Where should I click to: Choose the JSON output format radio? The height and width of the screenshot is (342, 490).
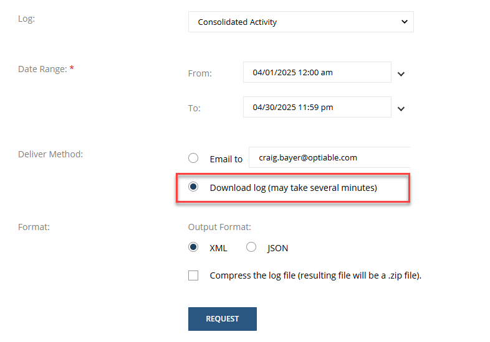(x=251, y=247)
